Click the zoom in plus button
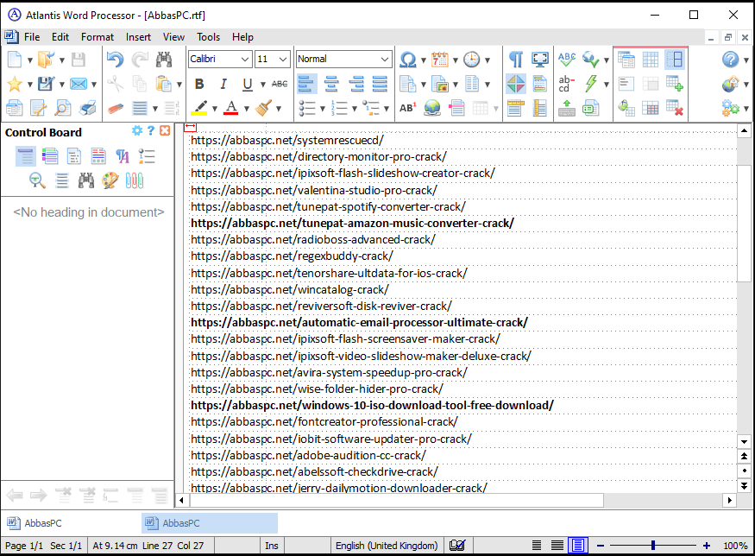The width and height of the screenshot is (755, 556). tap(707, 546)
